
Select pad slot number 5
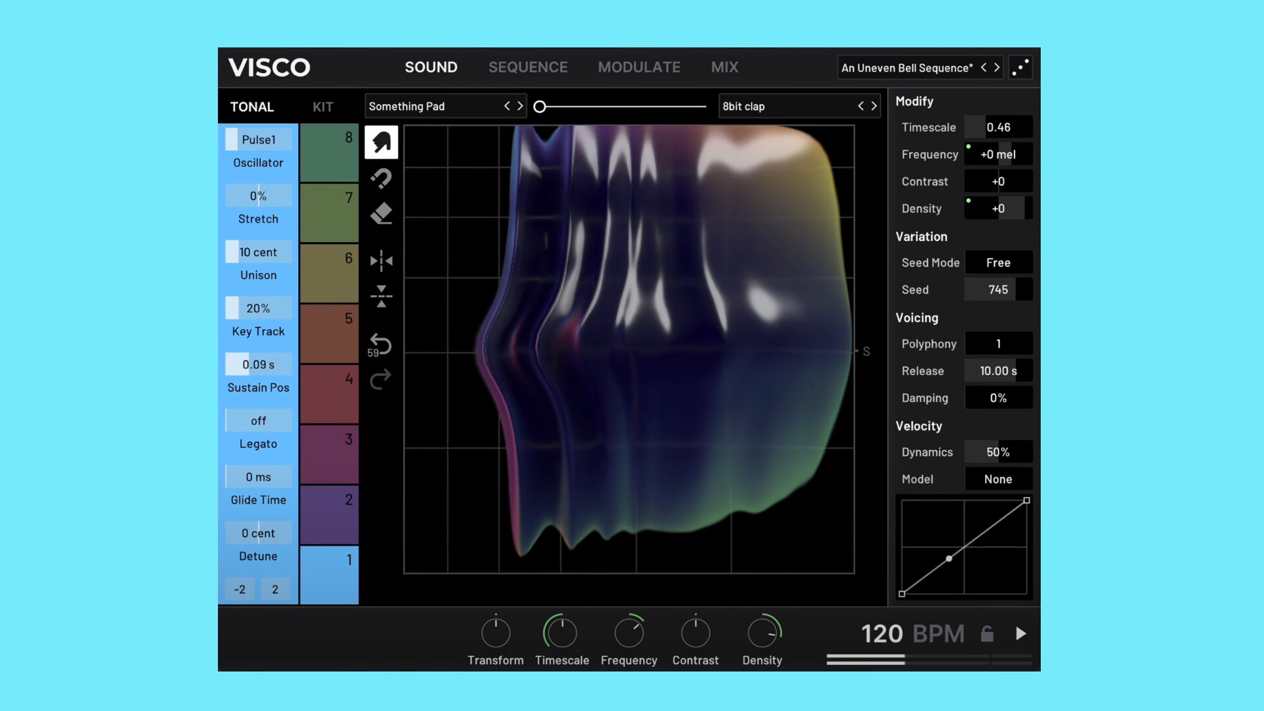[x=329, y=333]
